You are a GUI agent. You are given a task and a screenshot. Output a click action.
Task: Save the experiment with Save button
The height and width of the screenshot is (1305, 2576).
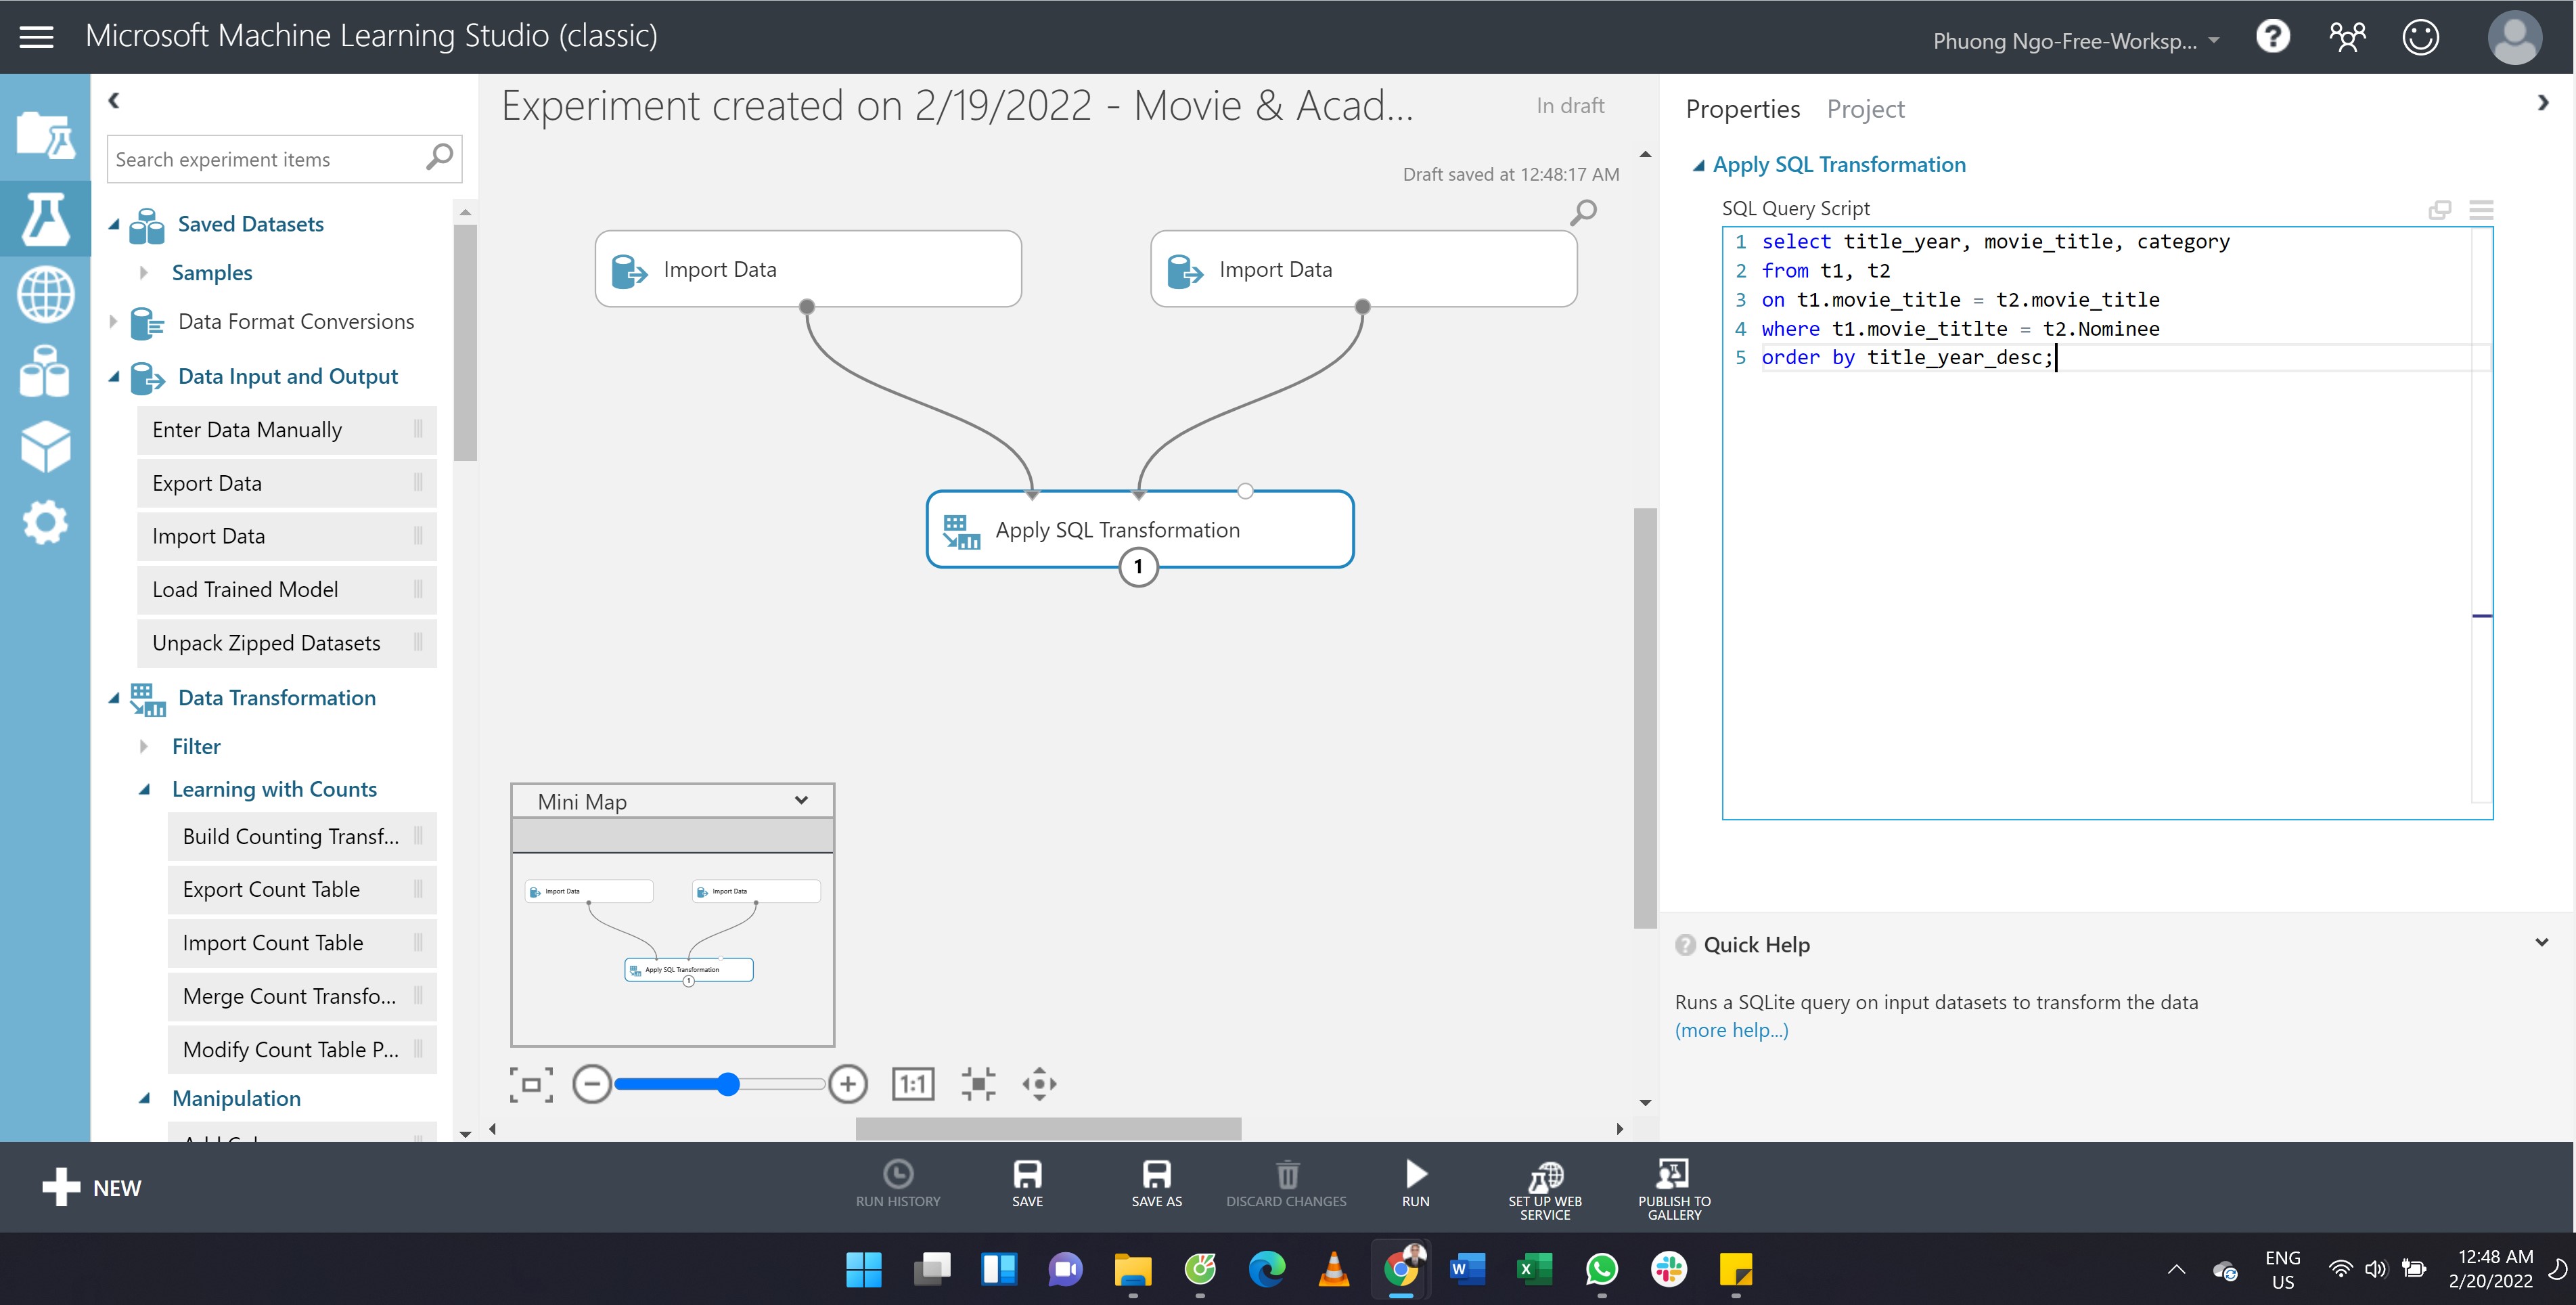point(1027,1184)
